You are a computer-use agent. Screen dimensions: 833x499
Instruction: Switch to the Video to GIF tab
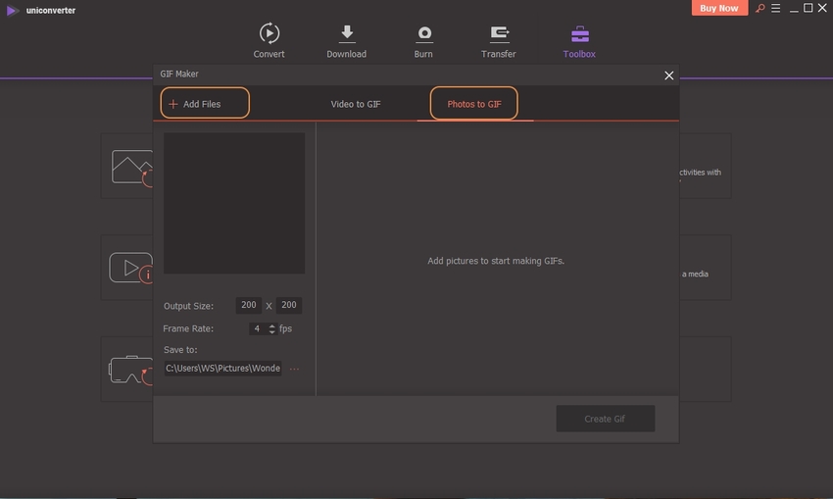click(x=355, y=104)
